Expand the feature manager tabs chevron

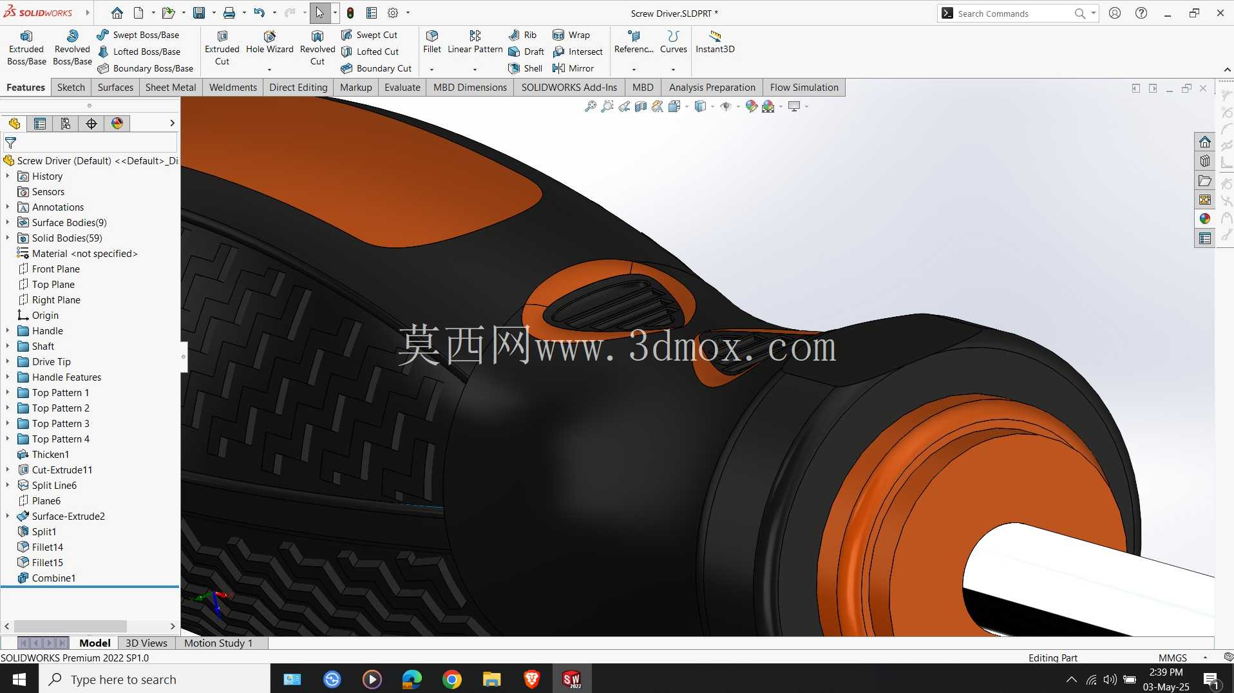(172, 123)
